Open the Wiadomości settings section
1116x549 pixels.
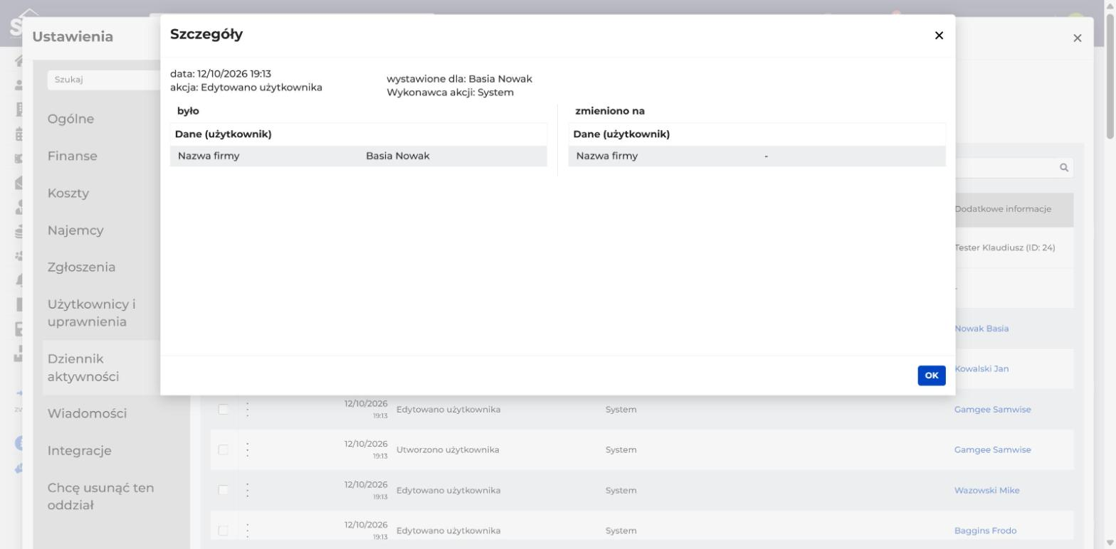tap(87, 413)
